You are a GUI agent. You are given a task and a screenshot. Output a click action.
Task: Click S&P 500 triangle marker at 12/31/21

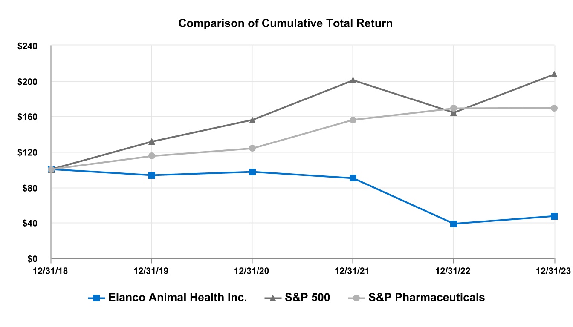tap(353, 80)
